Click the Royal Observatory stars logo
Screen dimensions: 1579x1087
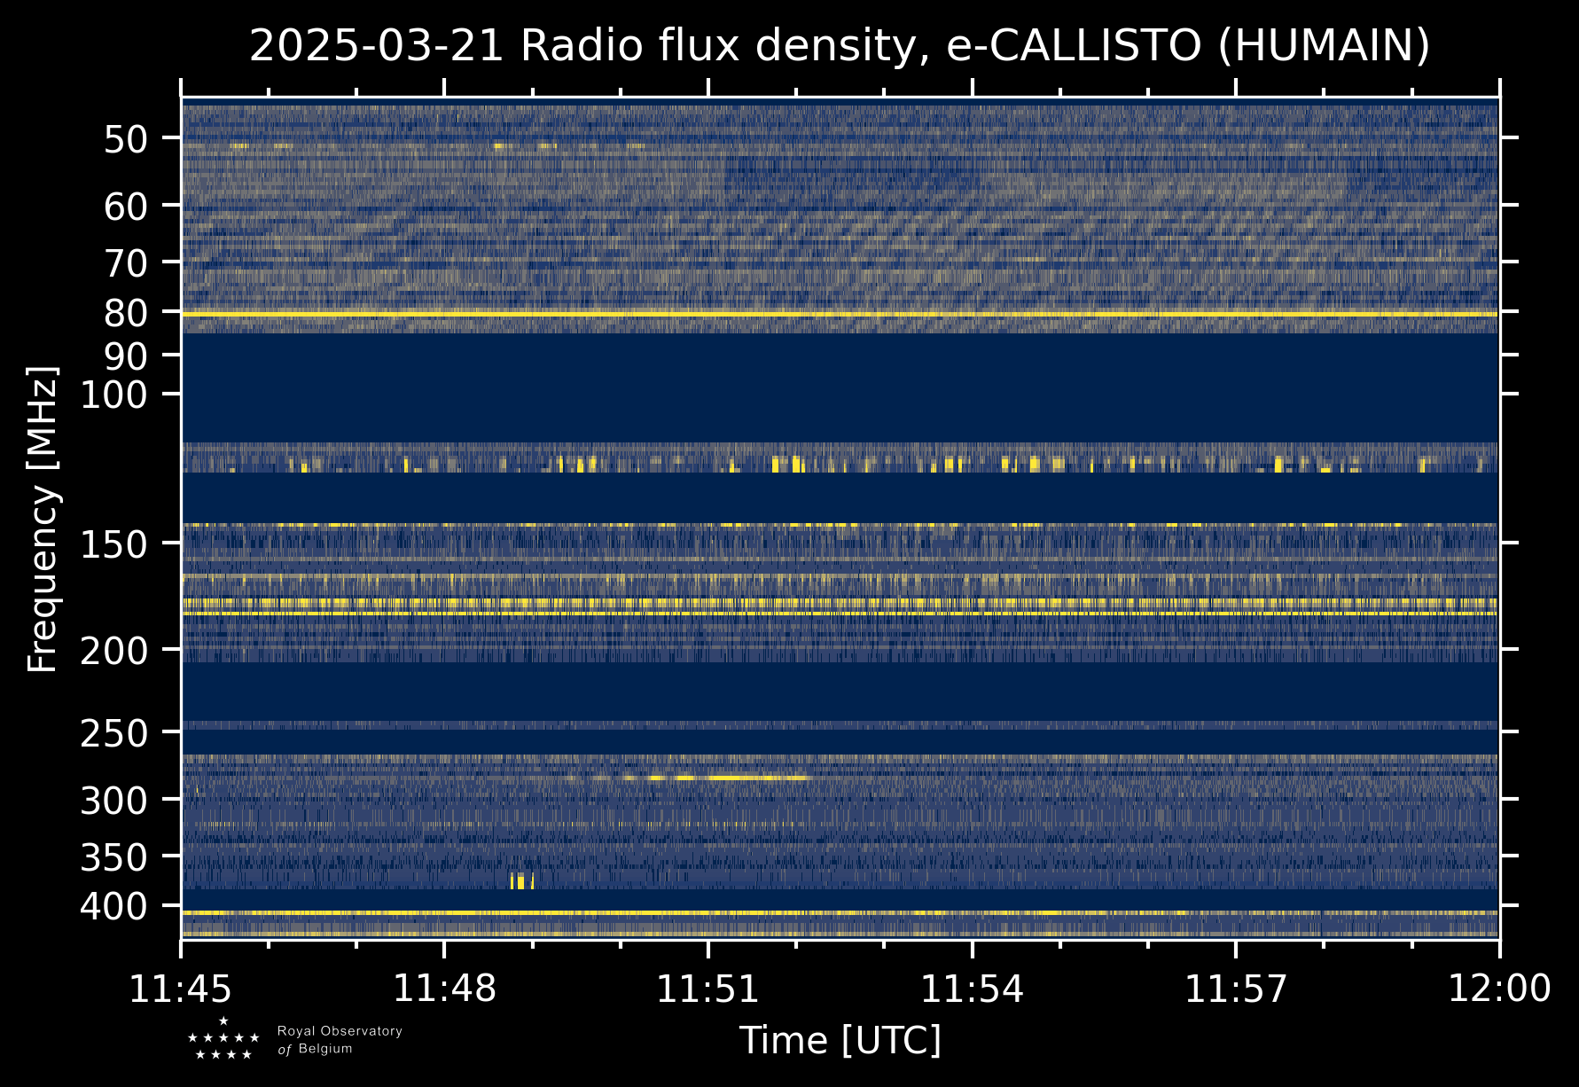pyautogui.click(x=223, y=1039)
